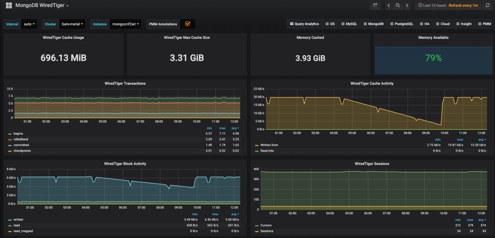Screen dimensions: 495x238
Task: Click the 3.31 GiB max cache value
Action: 187,58
